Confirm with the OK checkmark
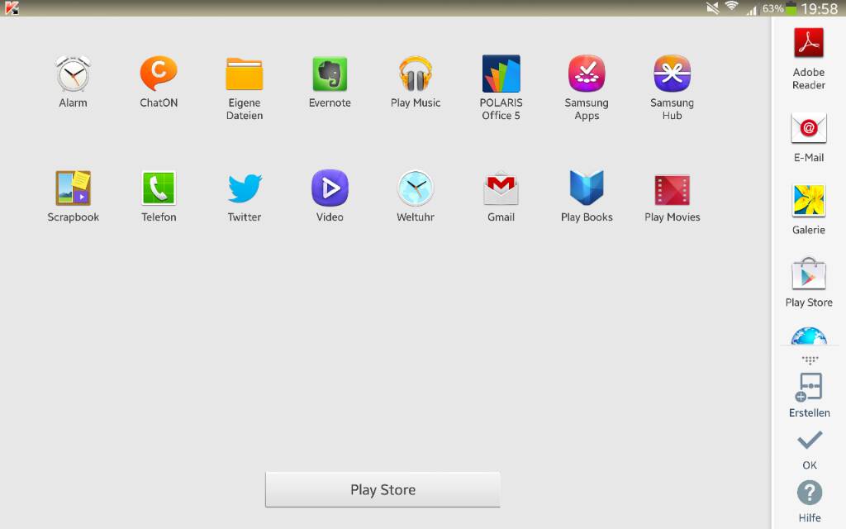Image resolution: width=846 pixels, height=529 pixels. coord(810,440)
